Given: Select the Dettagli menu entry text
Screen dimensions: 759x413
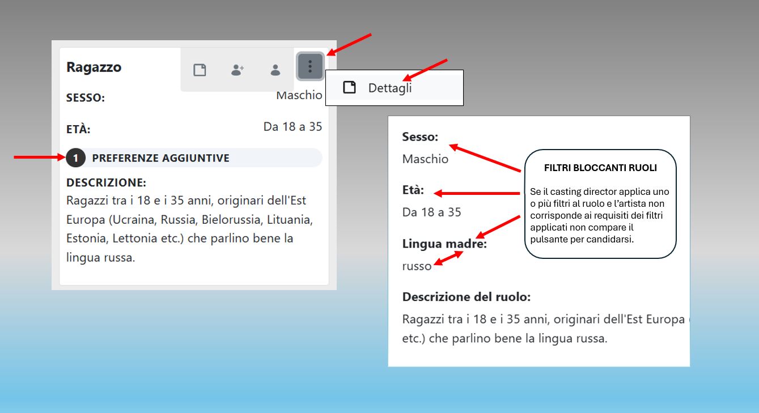Looking at the screenshot, I should [390, 88].
